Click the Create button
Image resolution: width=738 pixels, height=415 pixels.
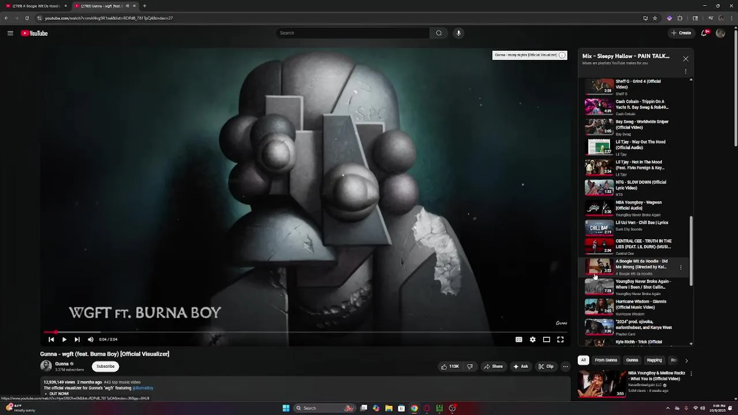[681, 33]
